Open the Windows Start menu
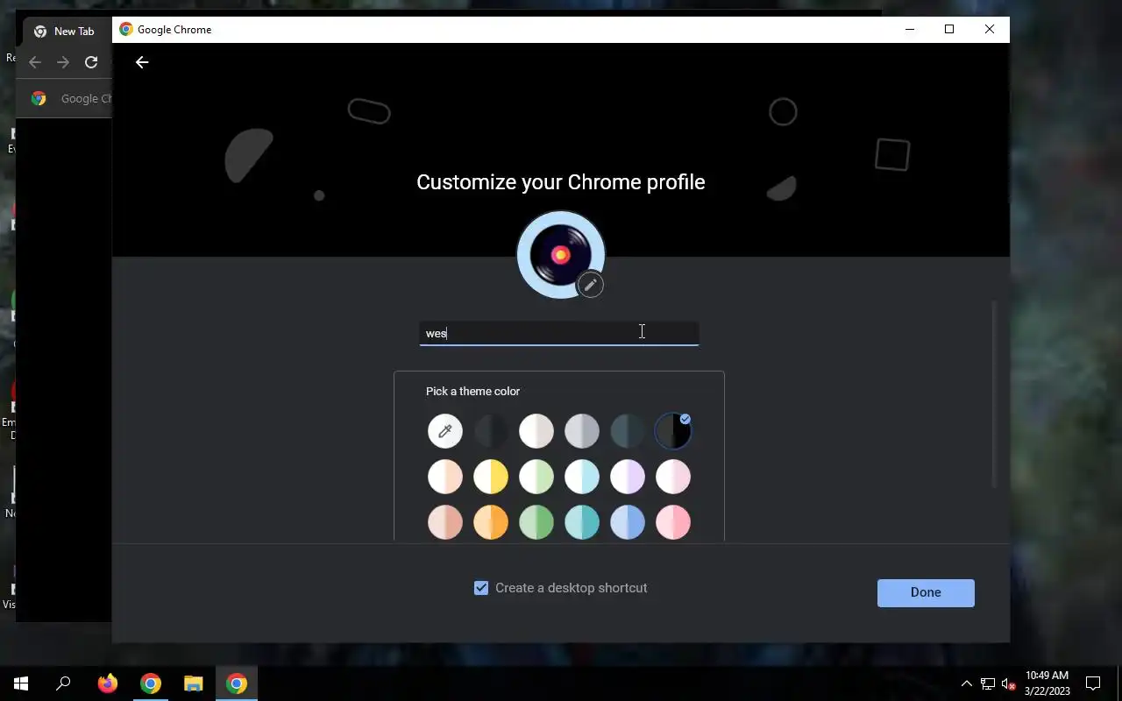This screenshot has height=701, width=1122. point(21,683)
